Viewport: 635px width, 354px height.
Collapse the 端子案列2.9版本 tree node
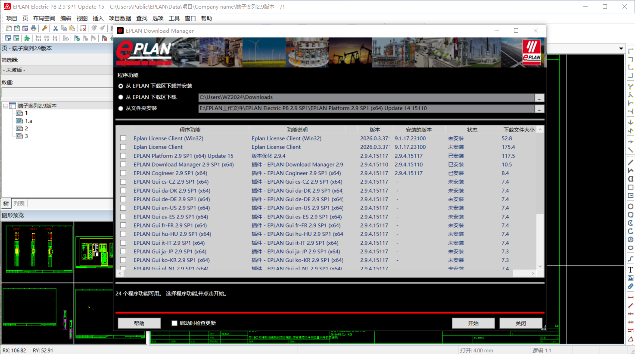[x=6, y=106]
